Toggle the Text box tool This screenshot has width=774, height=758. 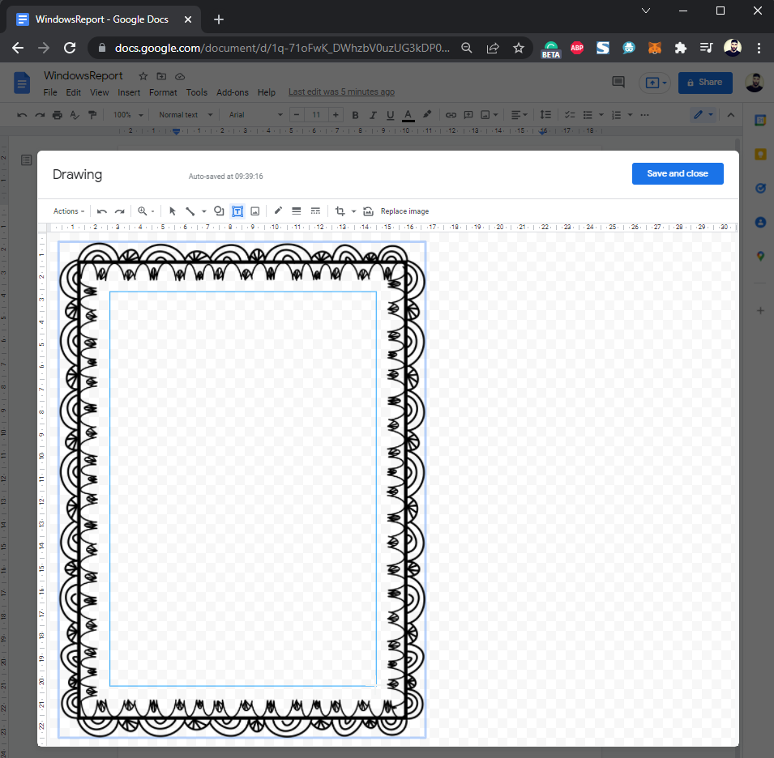pyautogui.click(x=237, y=211)
